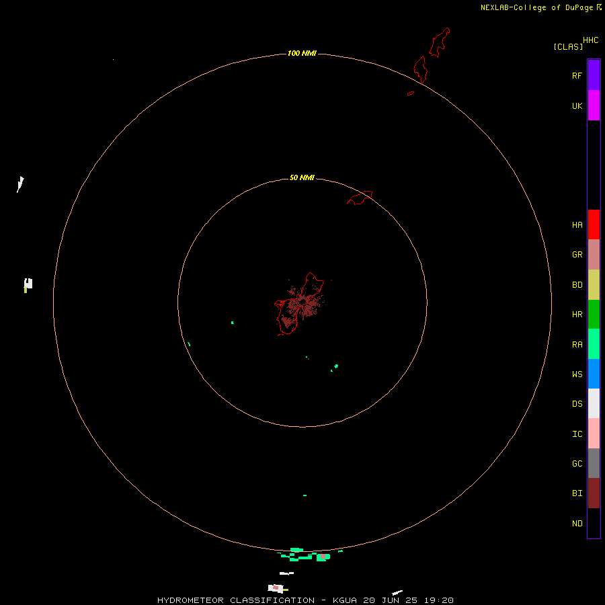Click the UK legend label

(577, 106)
